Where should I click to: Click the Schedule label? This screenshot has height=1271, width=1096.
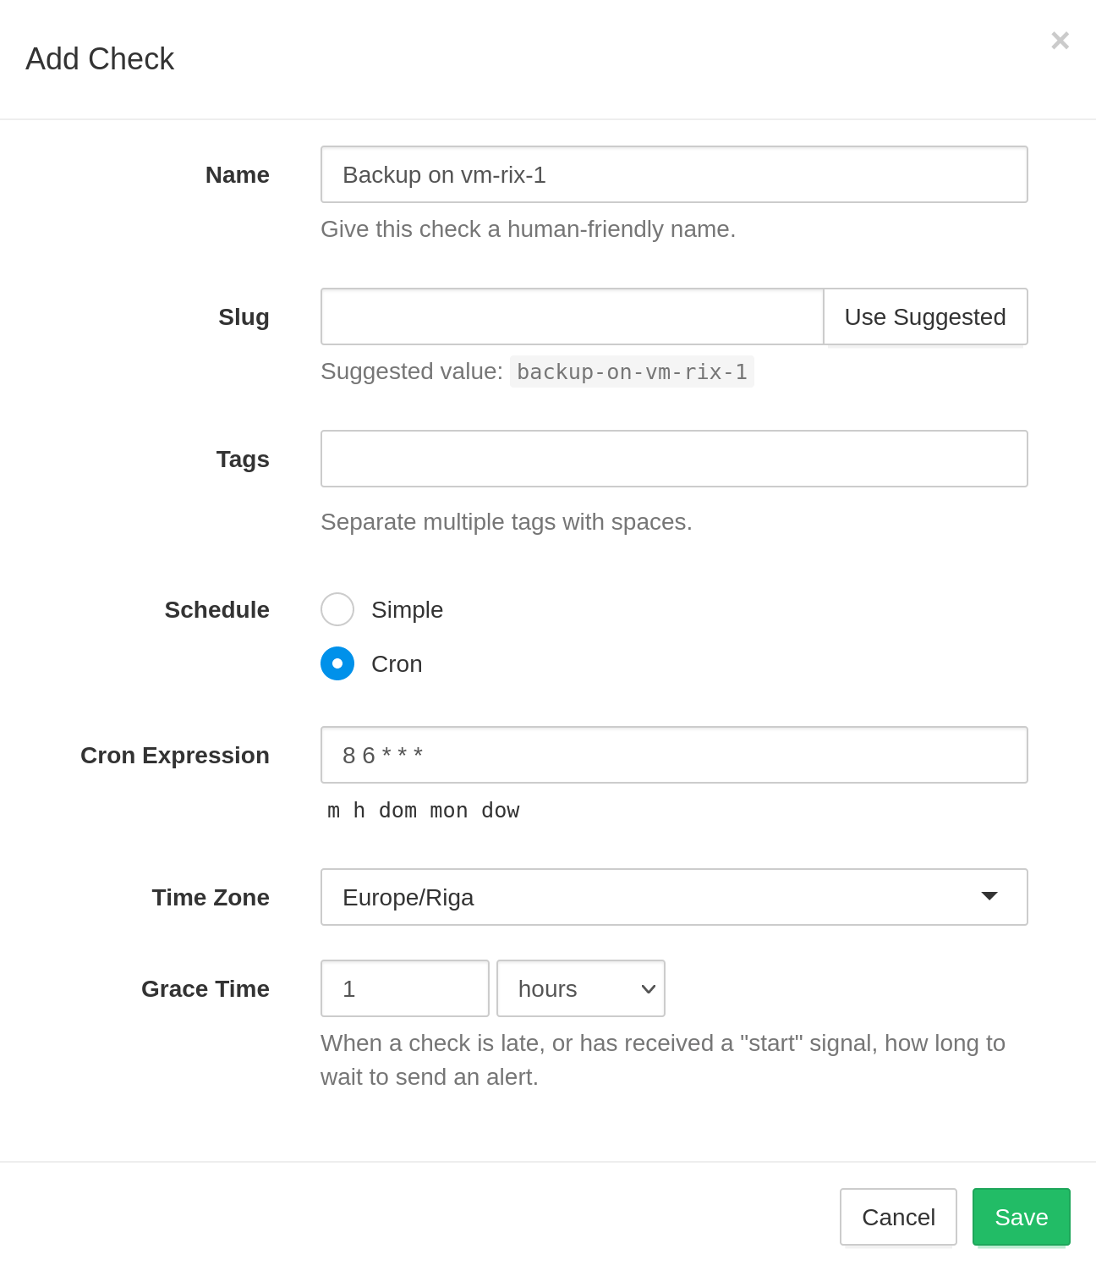(216, 609)
